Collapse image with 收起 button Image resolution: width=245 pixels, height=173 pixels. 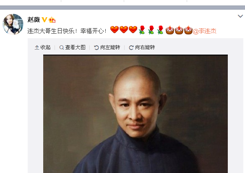click(42, 47)
